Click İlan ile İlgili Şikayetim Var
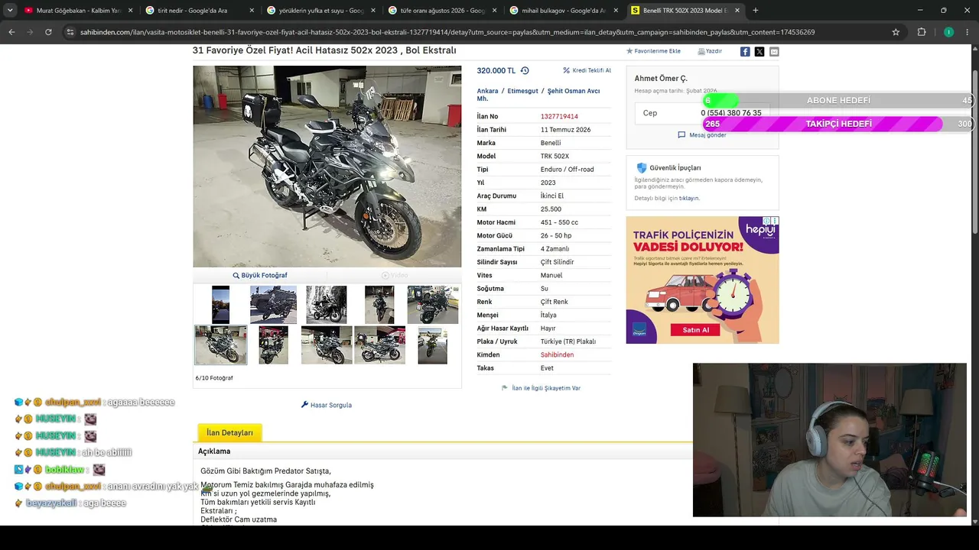Viewport: 979px width, 550px height. coord(541,388)
